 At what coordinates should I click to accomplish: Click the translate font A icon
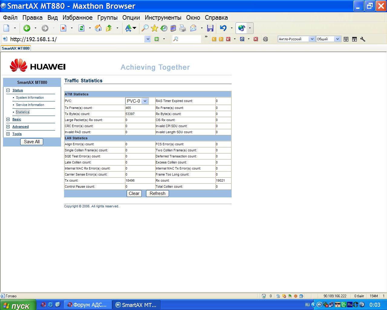pyautogui.click(x=128, y=28)
